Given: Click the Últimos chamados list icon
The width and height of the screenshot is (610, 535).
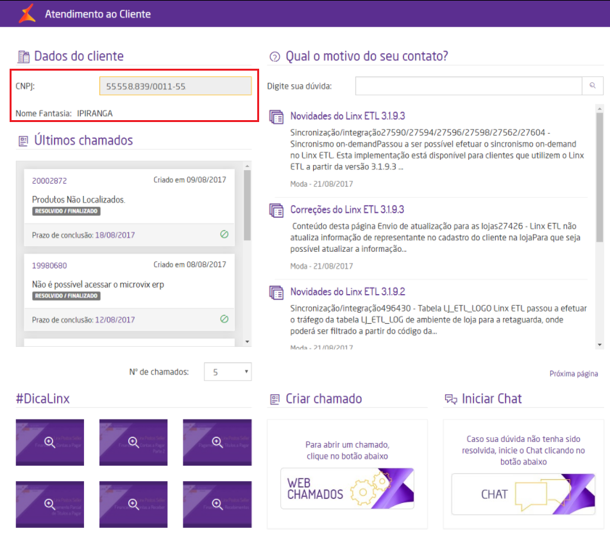Looking at the screenshot, I should (23, 141).
